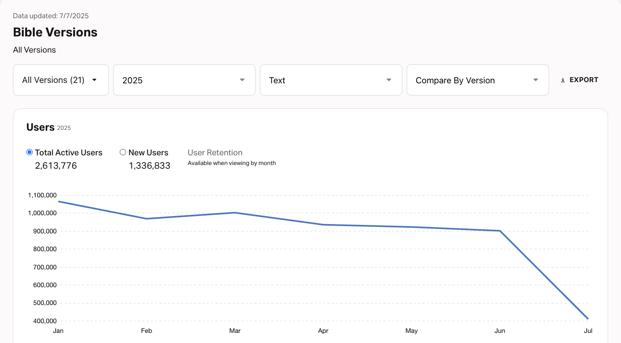
Task: Click the 400,000 y-axis label
Action: [x=45, y=321]
